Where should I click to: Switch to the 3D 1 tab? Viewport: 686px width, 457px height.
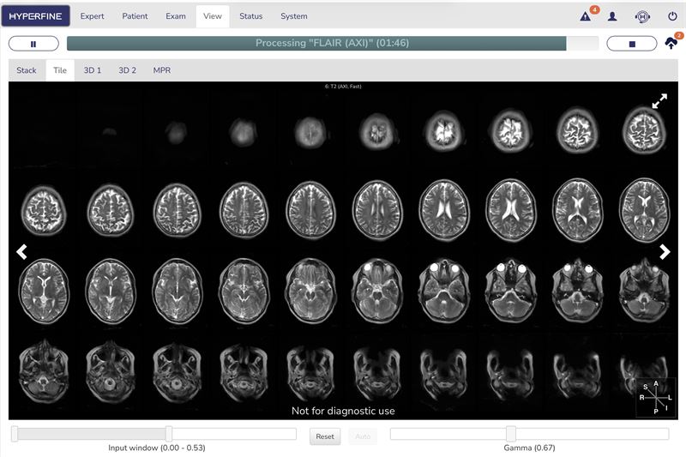click(93, 70)
